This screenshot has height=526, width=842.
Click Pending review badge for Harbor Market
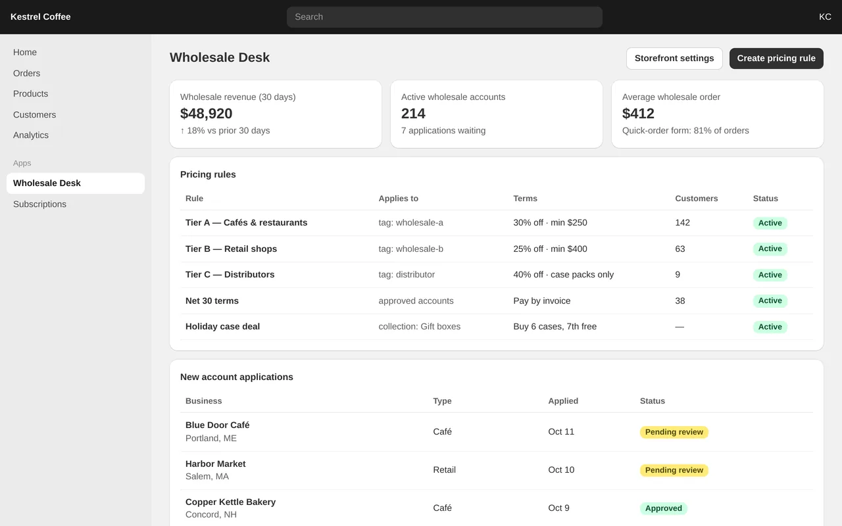[x=674, y=470]
